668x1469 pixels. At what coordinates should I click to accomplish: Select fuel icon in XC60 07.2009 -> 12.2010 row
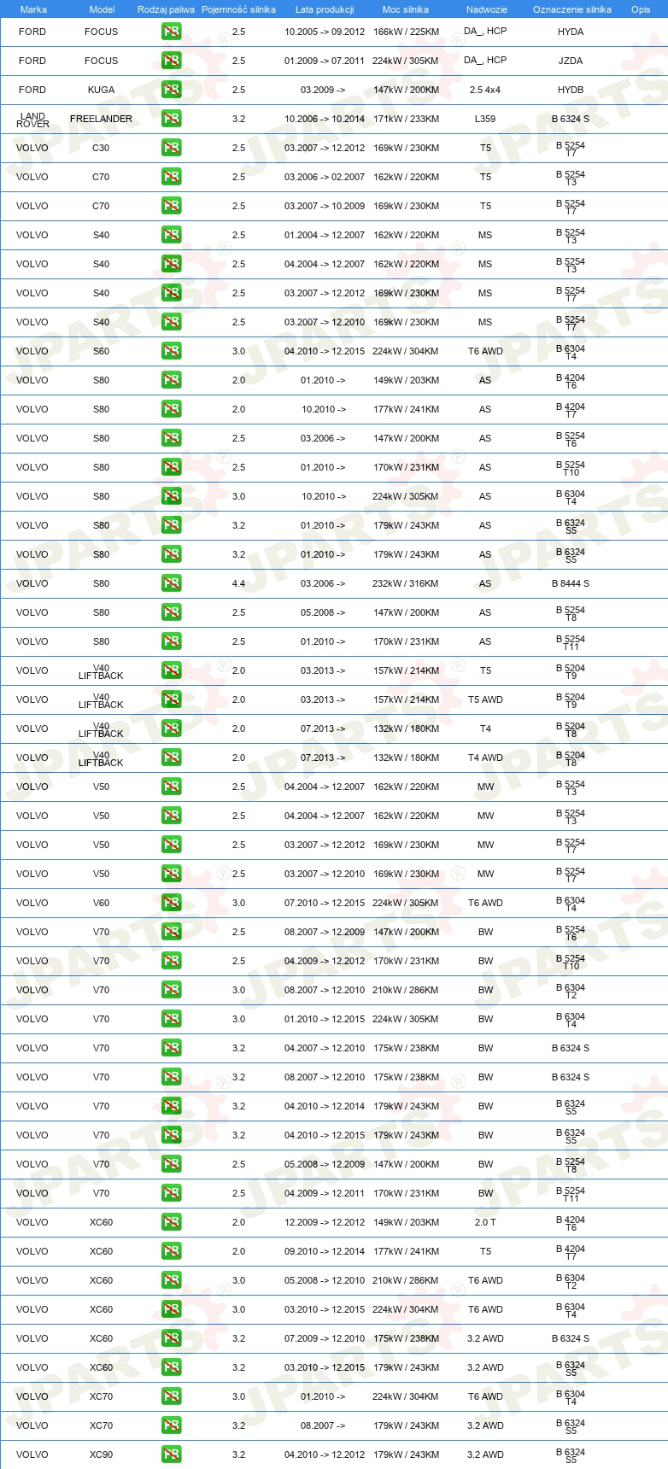click(171, 1338)
